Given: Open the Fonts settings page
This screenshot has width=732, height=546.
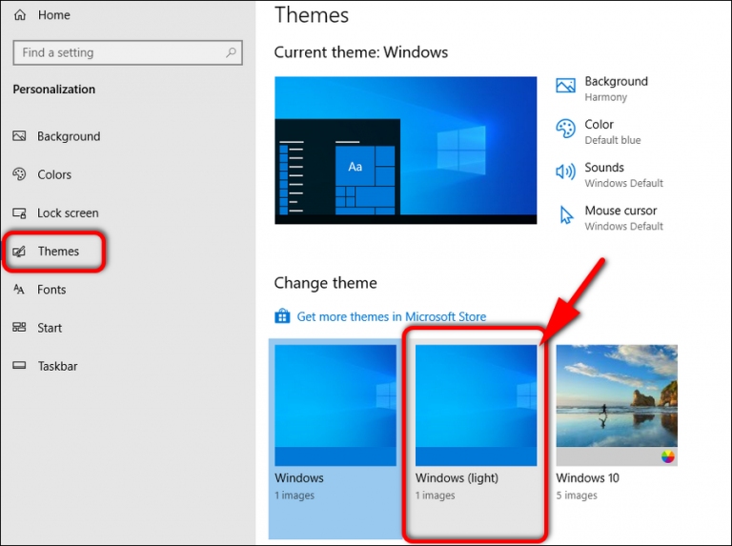Looking at the screenshot, I should 51,290.
